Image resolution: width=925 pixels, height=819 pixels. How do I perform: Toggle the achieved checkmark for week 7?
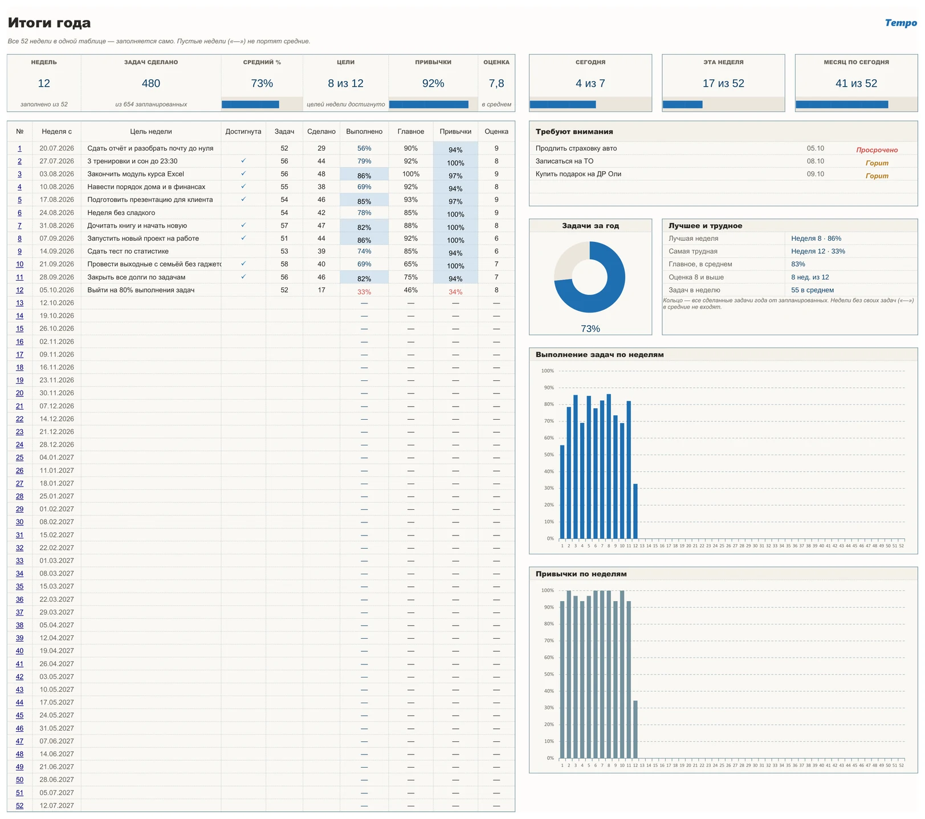click(243, 225)
